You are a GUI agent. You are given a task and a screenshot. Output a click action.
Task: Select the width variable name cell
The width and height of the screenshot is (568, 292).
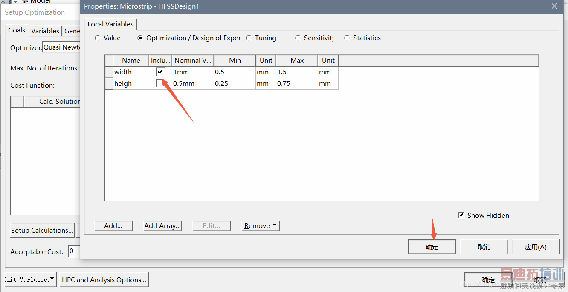pyautogui.click(x=131, y=72)
